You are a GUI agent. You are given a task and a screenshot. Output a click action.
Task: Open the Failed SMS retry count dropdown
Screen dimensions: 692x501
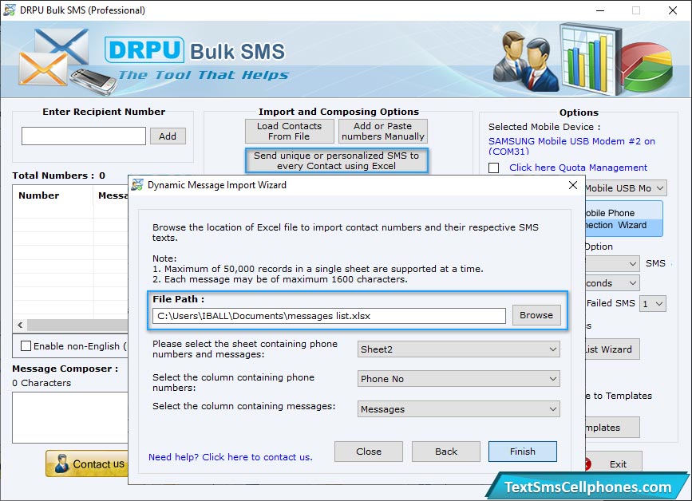click(x=653, y=303)
